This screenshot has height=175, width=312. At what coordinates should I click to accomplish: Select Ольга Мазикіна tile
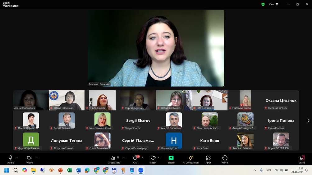tap(102, 141)
